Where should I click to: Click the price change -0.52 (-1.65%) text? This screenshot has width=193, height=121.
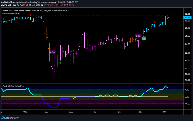[x=33, y=5]
